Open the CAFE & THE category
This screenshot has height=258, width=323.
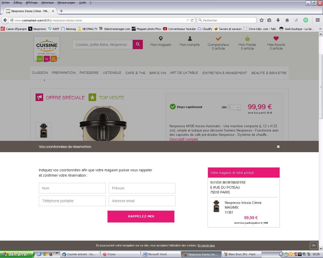(x=136, y=73)
